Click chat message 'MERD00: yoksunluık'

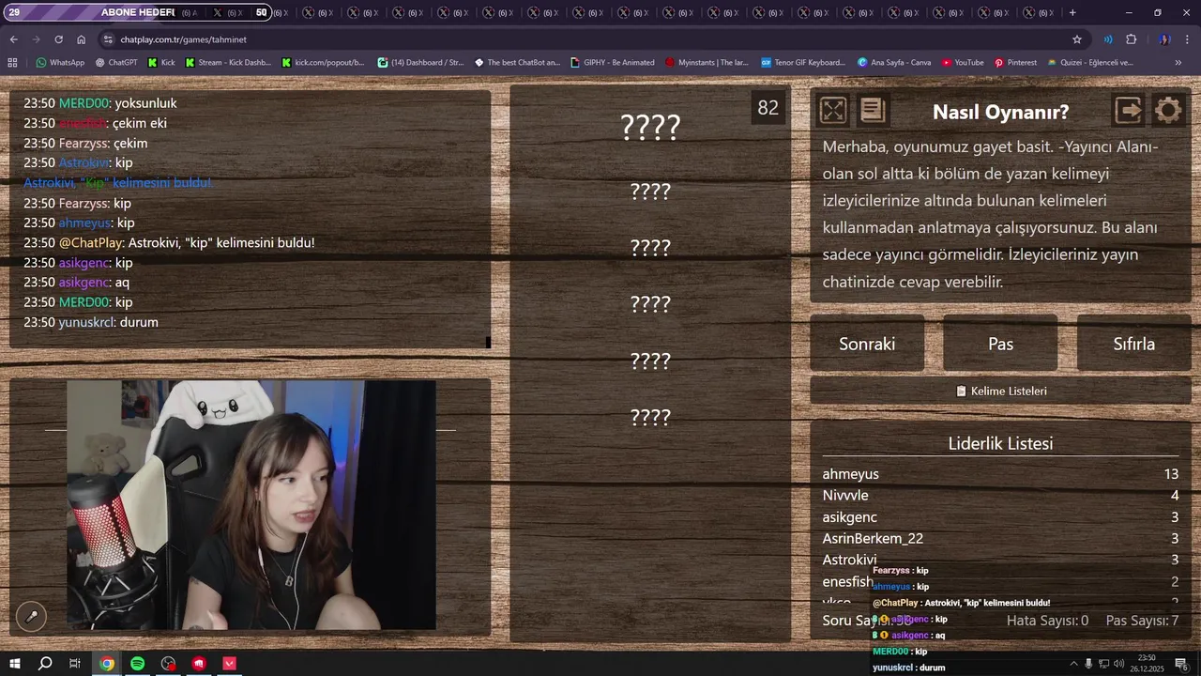[x=100, y=103]
